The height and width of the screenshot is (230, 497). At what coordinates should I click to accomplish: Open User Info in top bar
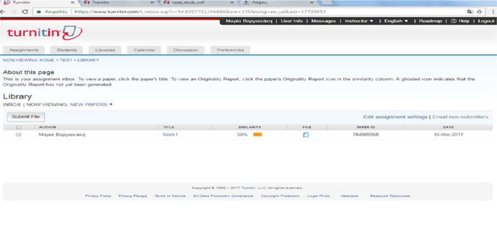tap(292, 21)
